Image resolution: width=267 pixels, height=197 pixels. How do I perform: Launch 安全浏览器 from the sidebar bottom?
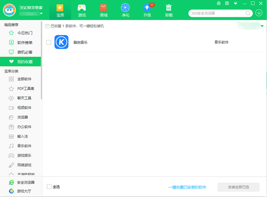(24, 182)
